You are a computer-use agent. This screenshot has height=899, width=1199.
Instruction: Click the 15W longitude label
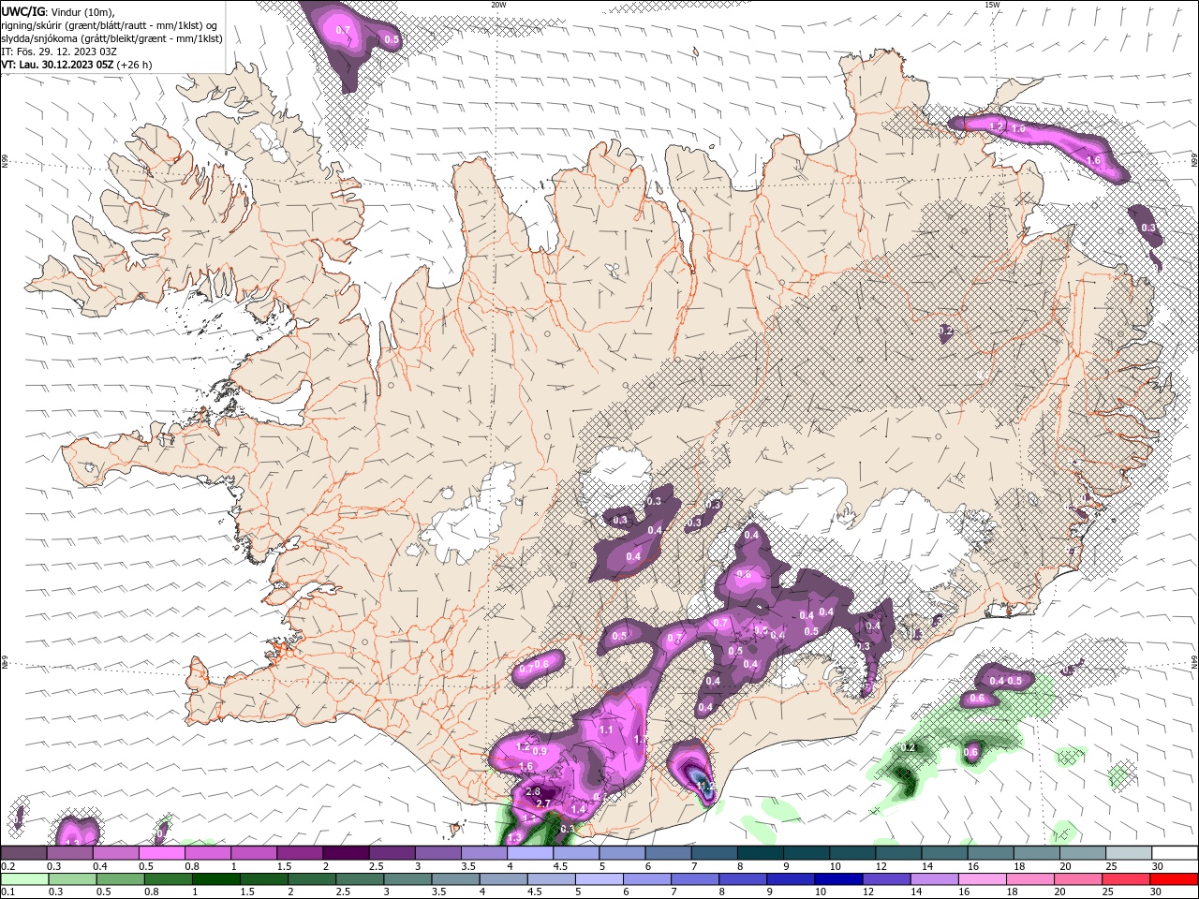[992, 4]
